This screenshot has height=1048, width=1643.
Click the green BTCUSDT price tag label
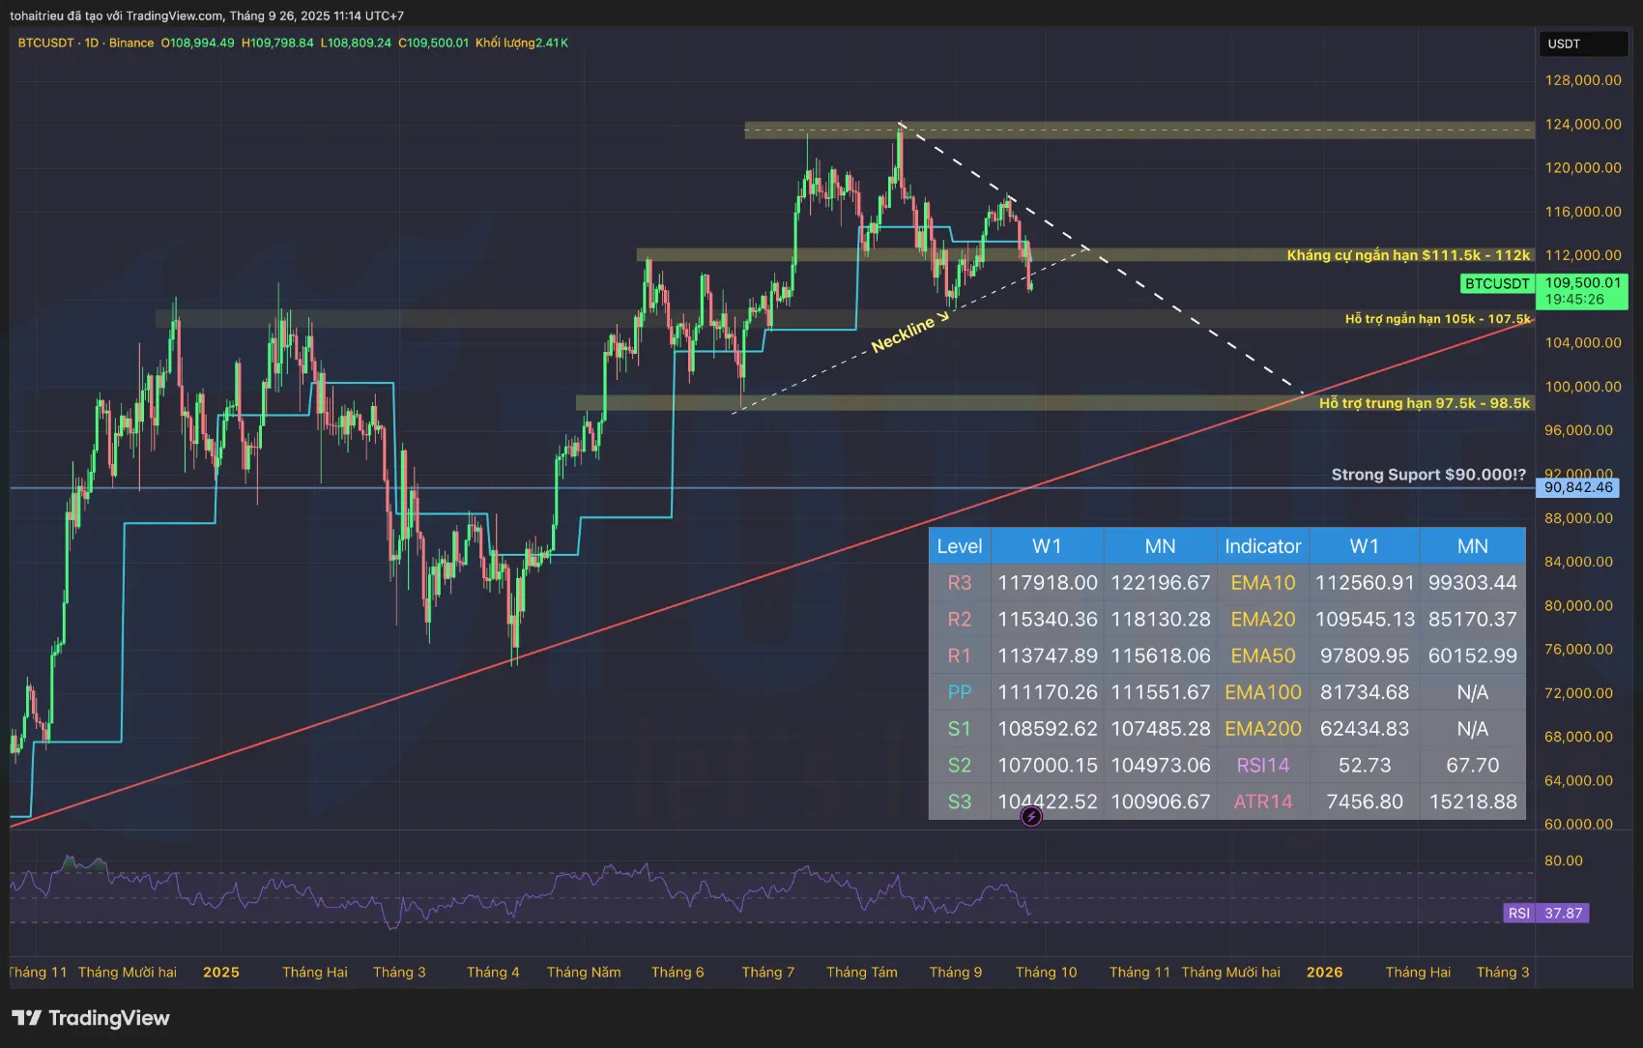click(x=1497, y=283)
